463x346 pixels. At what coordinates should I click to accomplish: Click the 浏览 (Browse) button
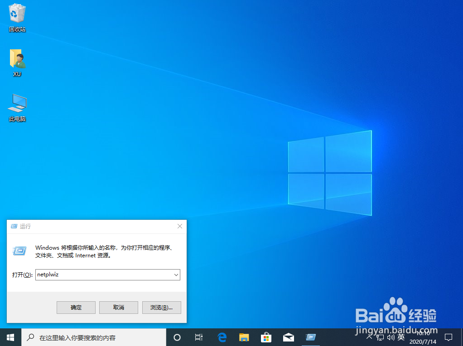[161, 307]
